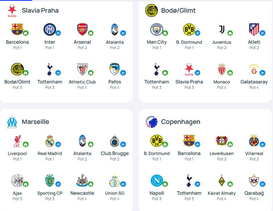The height and width of the screenshot is (211, 273).
Task: Click the Slavia Praha header crest
Action: (x=12, y=11)
